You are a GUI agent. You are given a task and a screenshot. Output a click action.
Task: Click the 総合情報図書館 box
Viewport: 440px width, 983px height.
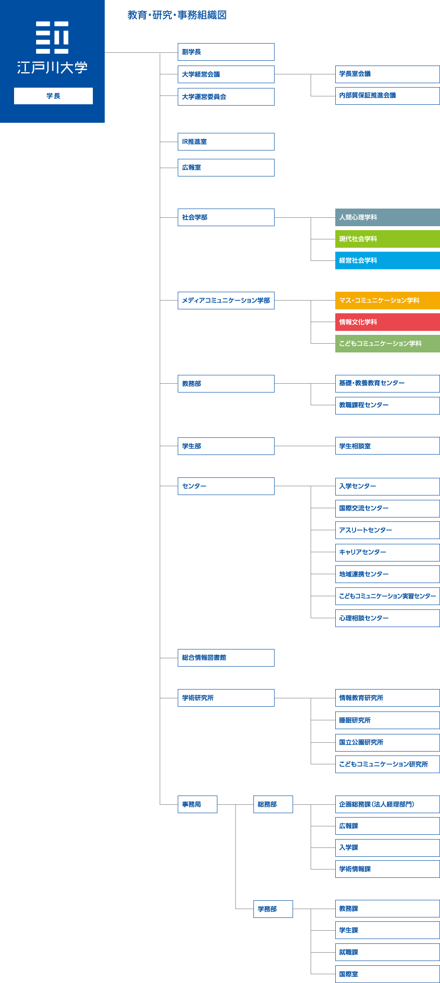226,658
